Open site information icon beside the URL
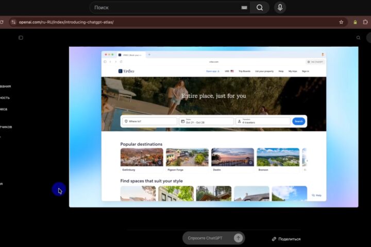 pos(13,22)
